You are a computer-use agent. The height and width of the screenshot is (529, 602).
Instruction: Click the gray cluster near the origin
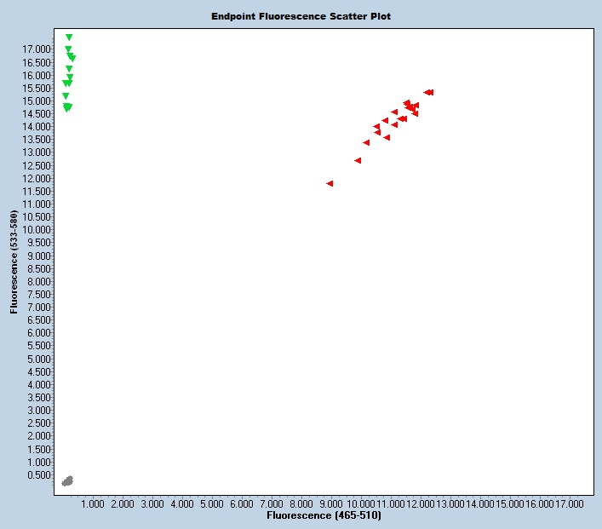[67, 481]
